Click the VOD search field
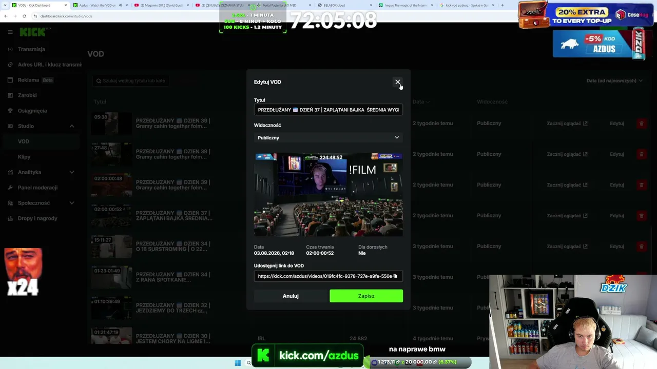The image size is (657, 369). pyautogui.click(x=131, y=80)
